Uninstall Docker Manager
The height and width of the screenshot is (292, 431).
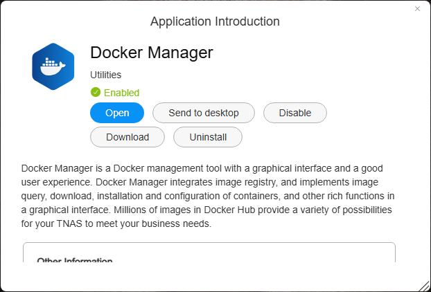(x=208, y=137)
